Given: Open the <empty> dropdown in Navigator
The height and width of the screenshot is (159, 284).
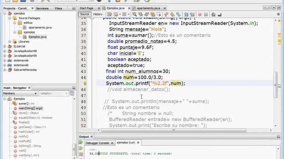Looking at the screenshot, I should [x=54, y=93].
